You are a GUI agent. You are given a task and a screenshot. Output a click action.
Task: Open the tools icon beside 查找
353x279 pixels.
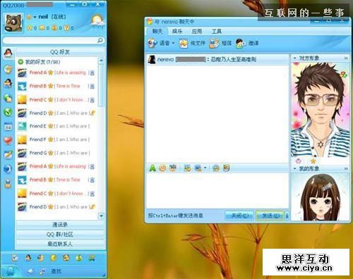click(42, 271)
